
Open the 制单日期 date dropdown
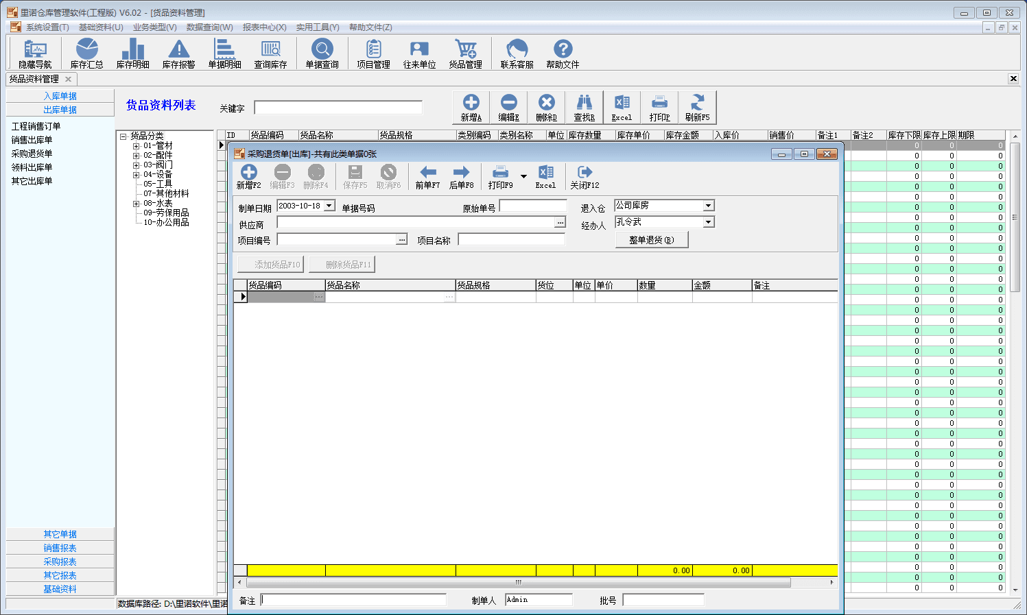pos(329,206)
